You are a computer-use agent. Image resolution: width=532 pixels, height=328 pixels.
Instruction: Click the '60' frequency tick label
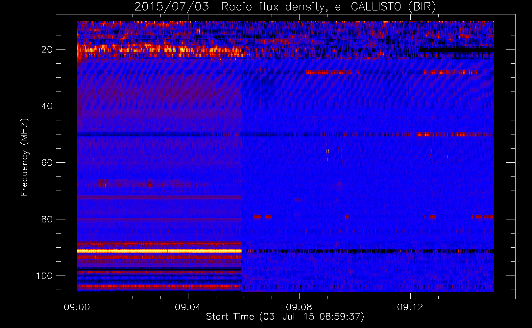47,163
